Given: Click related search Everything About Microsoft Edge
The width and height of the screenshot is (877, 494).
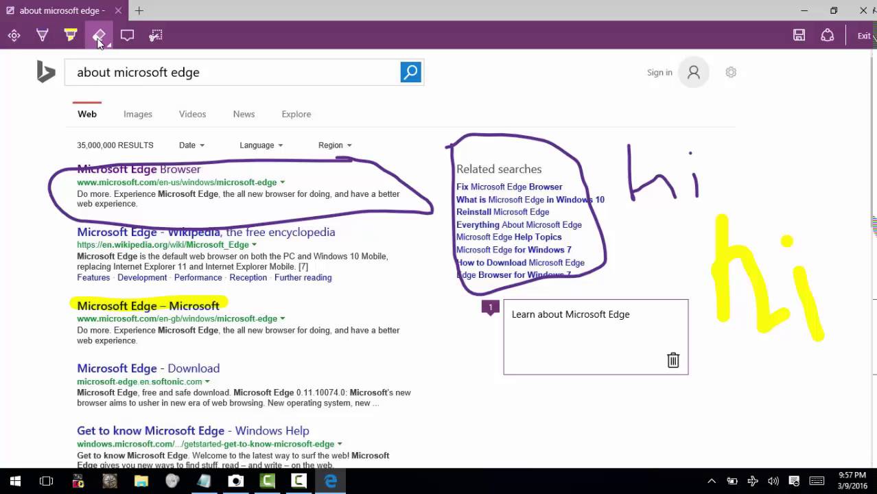Looking at the screenshot, I should click(x=519, y=224).
